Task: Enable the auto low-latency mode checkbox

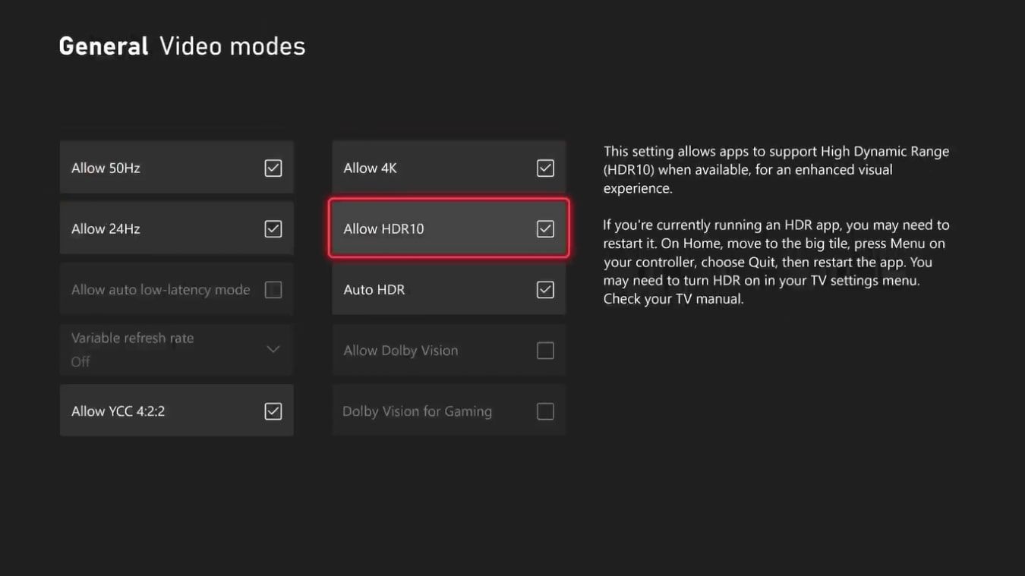Action: pyautogui.click(x=273, y=290)
